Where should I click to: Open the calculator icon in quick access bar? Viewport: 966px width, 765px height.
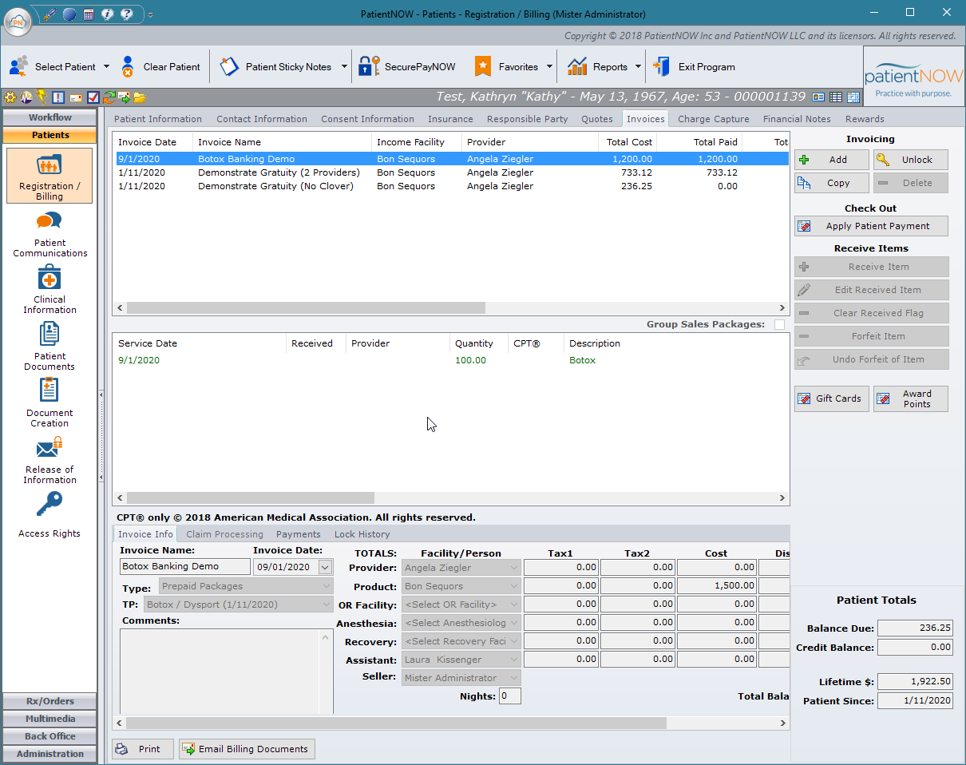coord(89,14)
